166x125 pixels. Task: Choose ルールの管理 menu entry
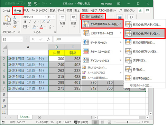(102, 78)
